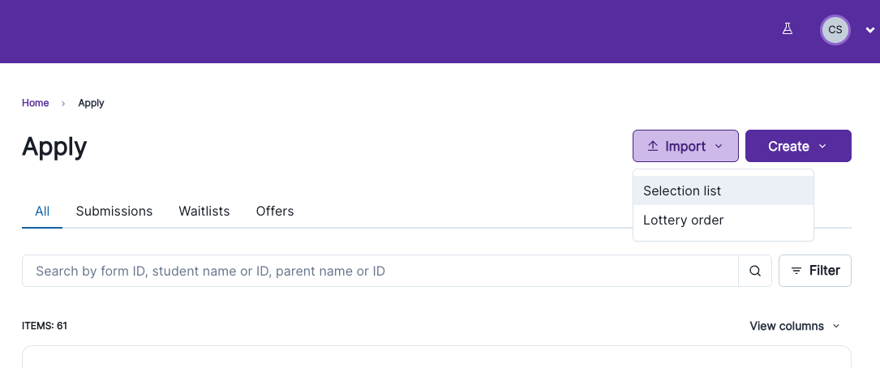Expand the chevron beside the CS avatar
This screenshot has width=880, height=368.
click(870, 31)
